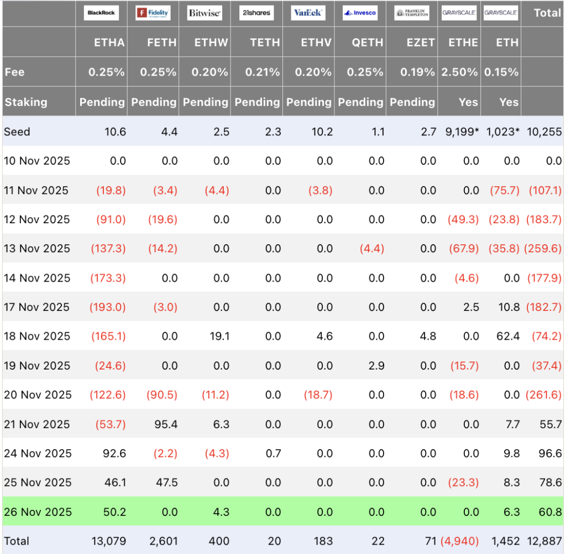Click the BlackRock logo

tap(102, 13)
